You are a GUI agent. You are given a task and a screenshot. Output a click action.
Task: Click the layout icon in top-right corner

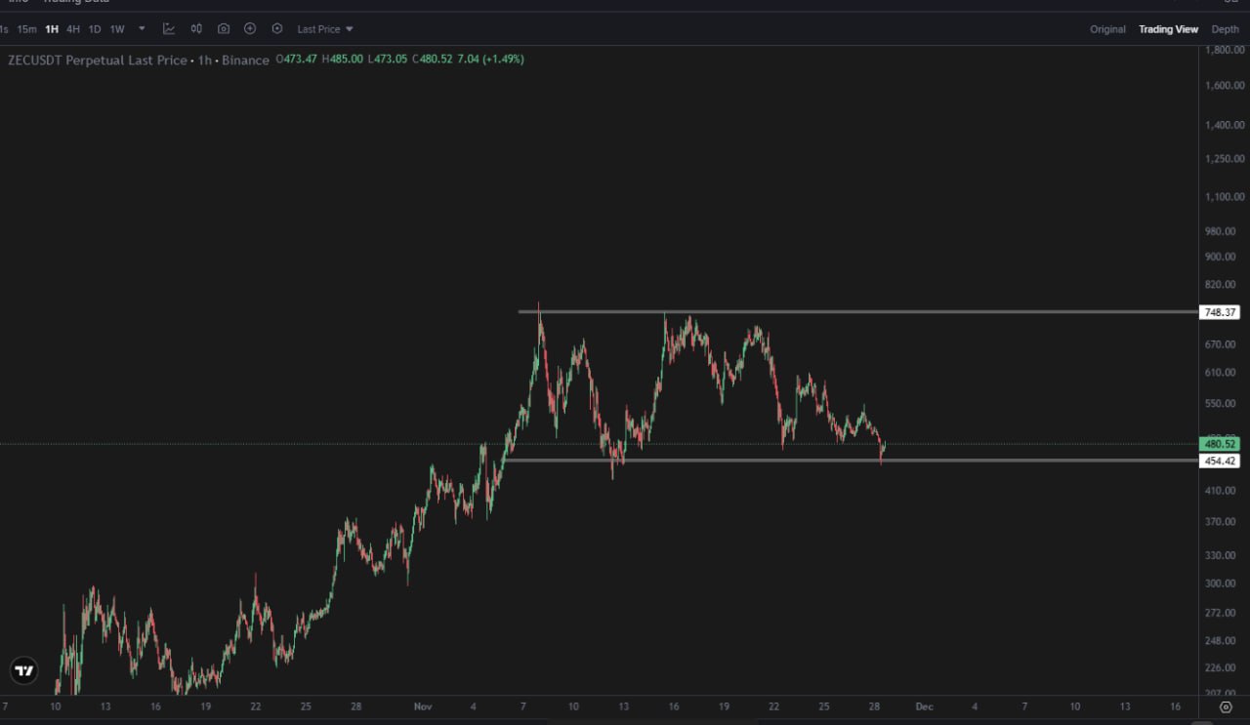(x=1229, y=3)
